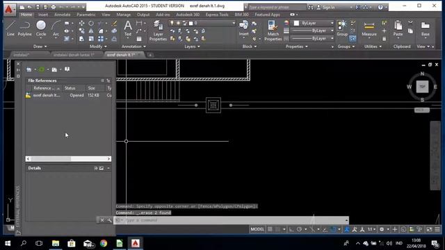Click the horizontal scrollbar in File References
Screen dimensions: 445x250
pos(68,159)
